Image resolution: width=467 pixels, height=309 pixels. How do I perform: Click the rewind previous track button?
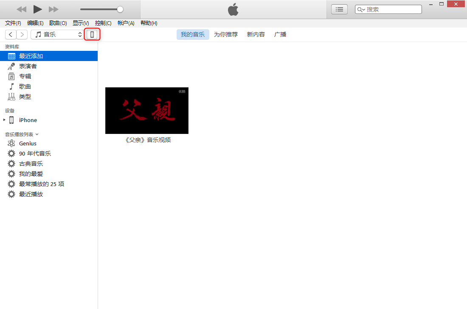pyautogui.click(x=21, y=9)
